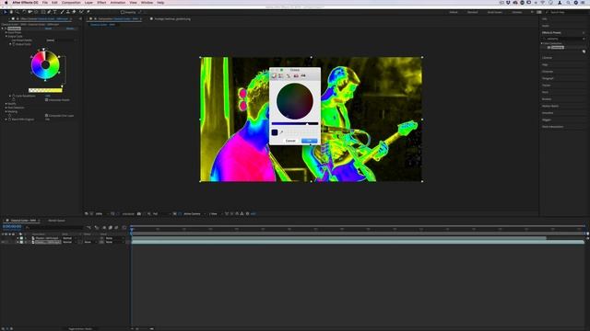Image resolution: width=590 pixels, height=331 pixels.
Task: Toggle Output Cycle stopwatch
Action: (x=14, y=44)
